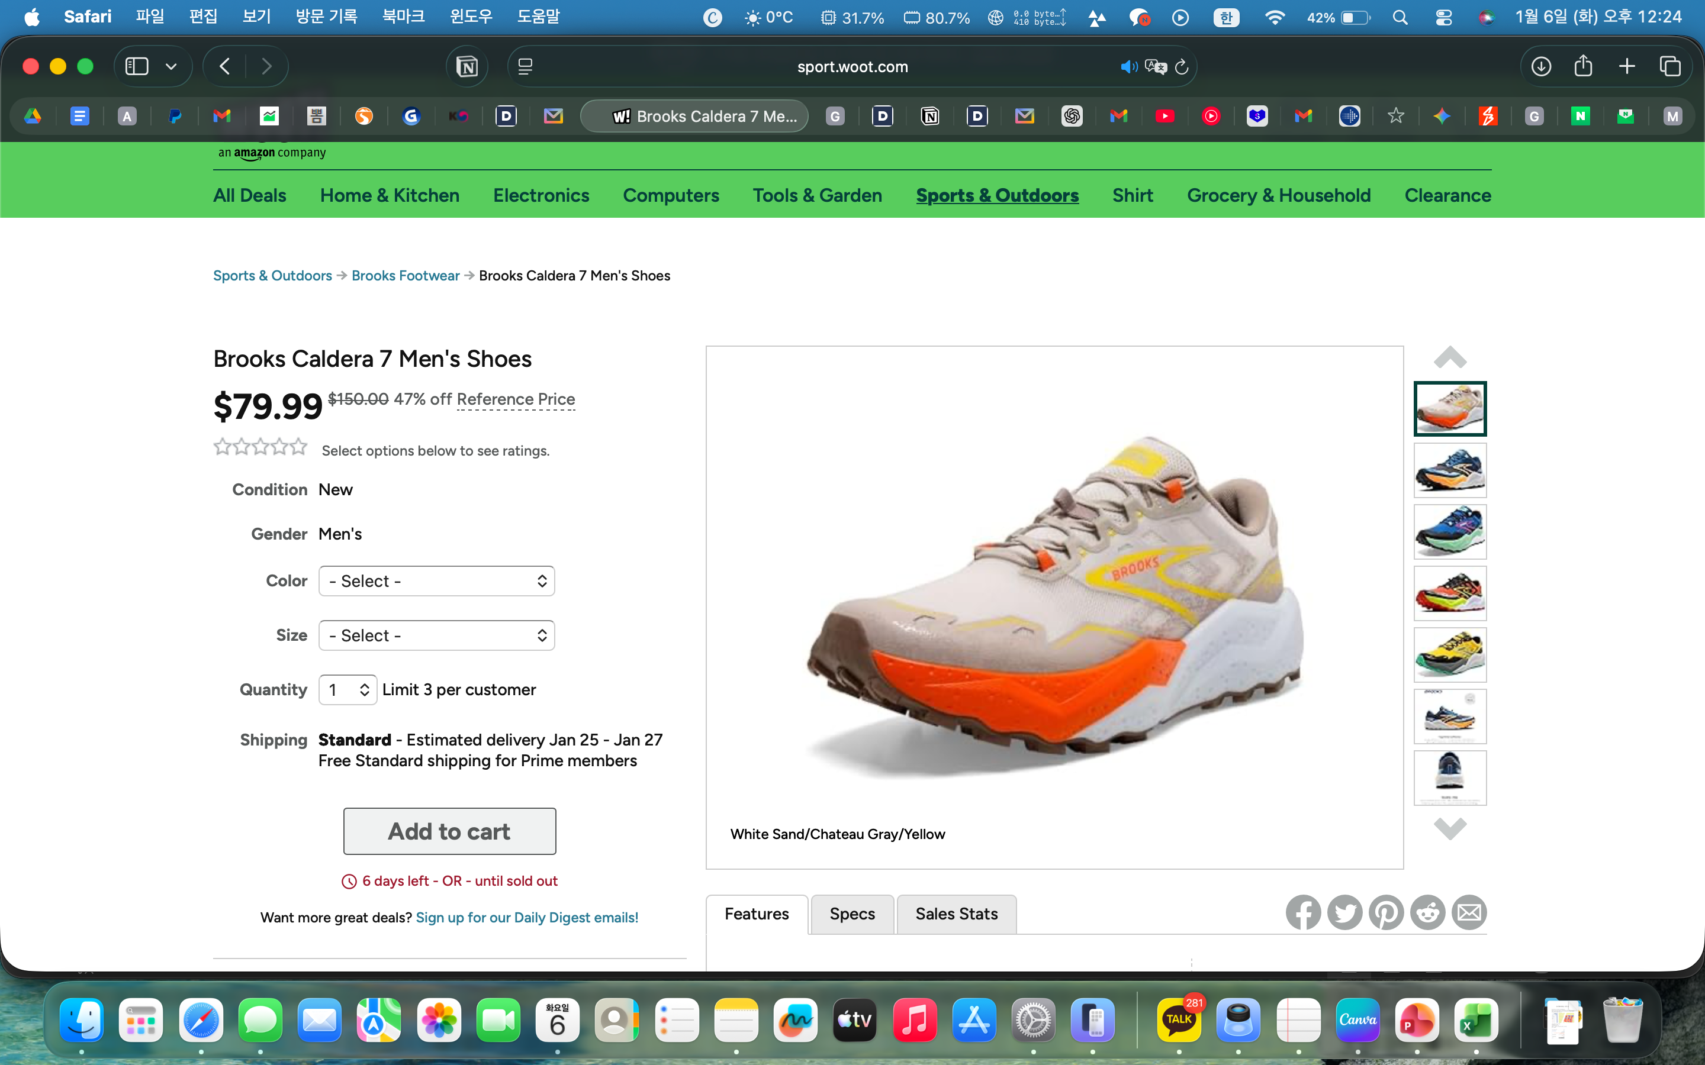Click the Add to cart button
The width and height of the screenshot is (1705, 1065).
coord(449,831)
